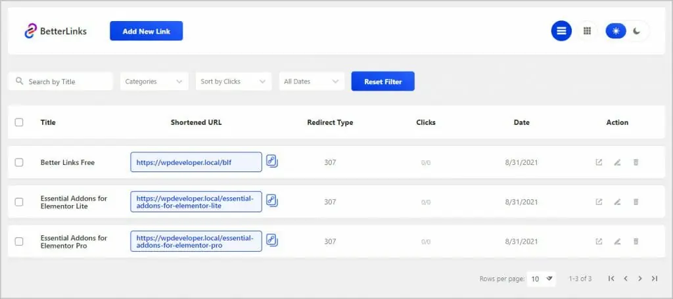Click the Action column header
Image resolution: width=673 pixels, height=299 pixels.
tap(617, 122)
